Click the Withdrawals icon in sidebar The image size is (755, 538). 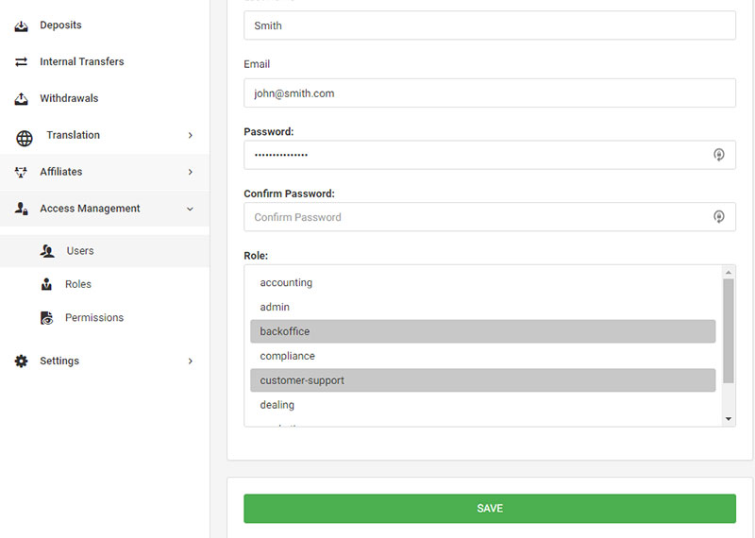(22, 99)
